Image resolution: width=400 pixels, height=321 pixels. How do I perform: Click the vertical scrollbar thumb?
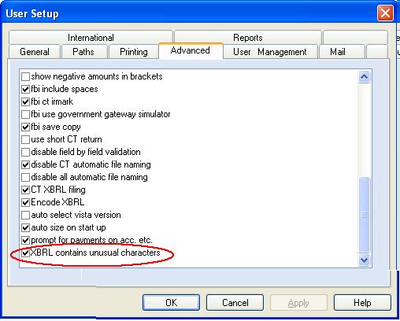tap(364, 215)
